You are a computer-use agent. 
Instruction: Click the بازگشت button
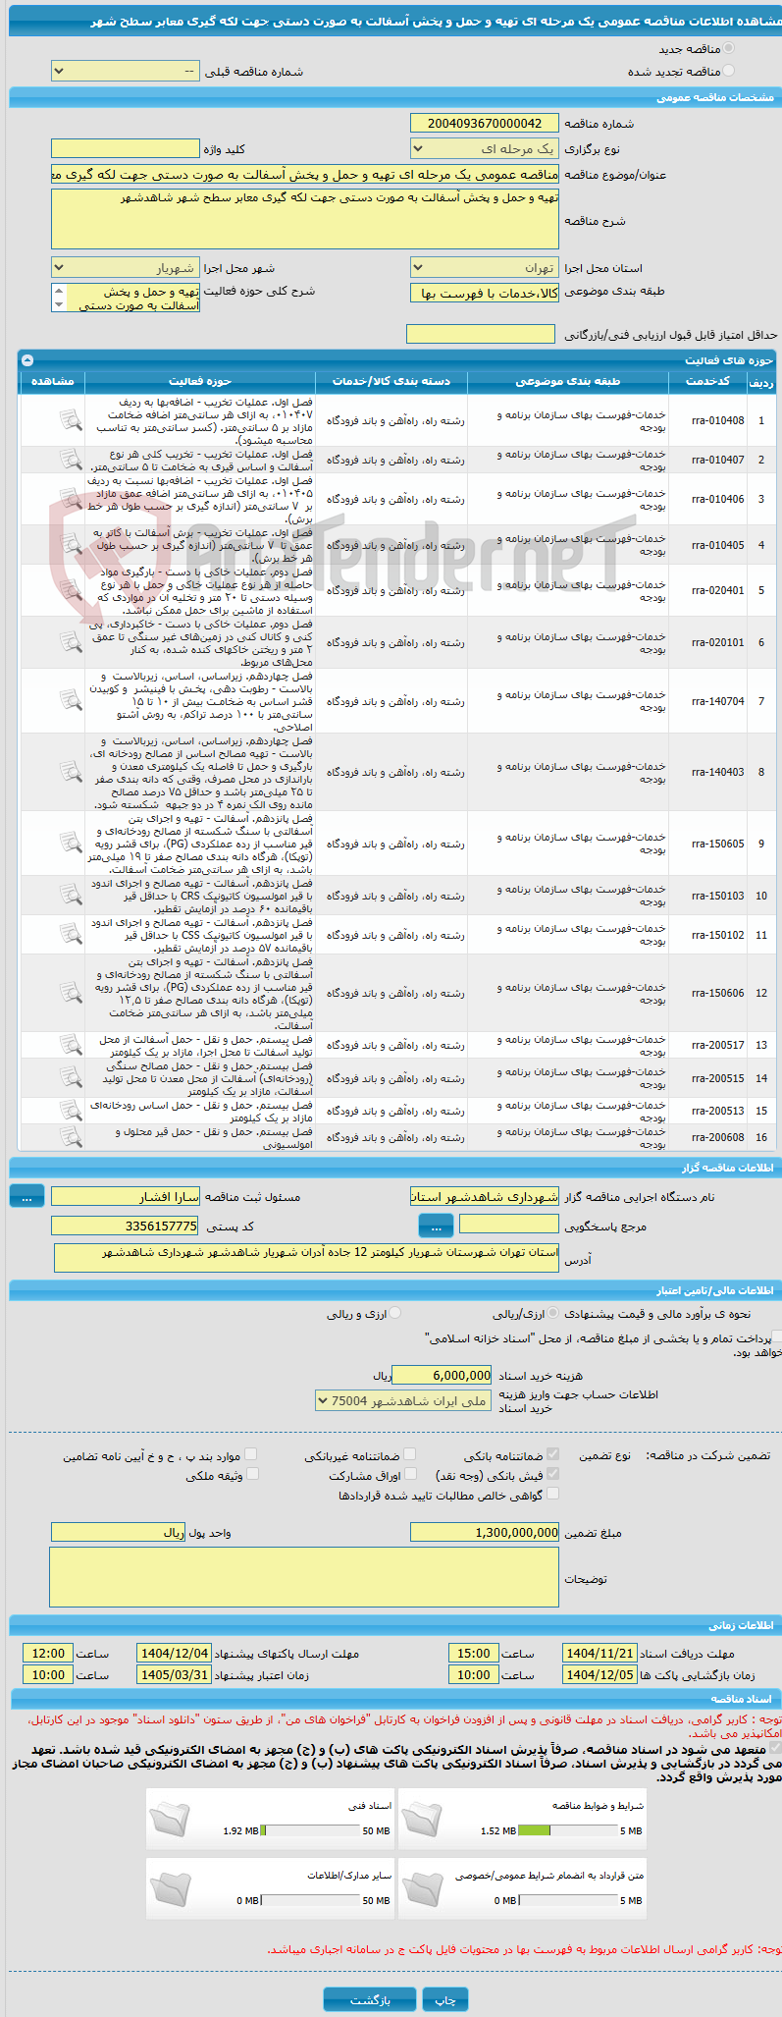(x=370, y=2000)
